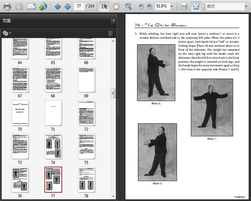Image resolution: width=251 pixels, height=201 pixels.
Task: Open the thumbnail panel gear options menu
Action: 6,33
